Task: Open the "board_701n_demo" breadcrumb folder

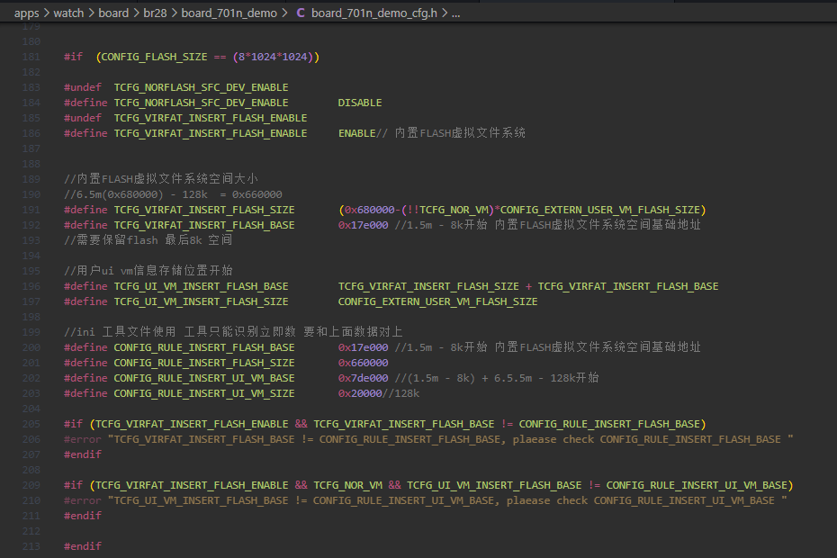Action: coord(229,13)
